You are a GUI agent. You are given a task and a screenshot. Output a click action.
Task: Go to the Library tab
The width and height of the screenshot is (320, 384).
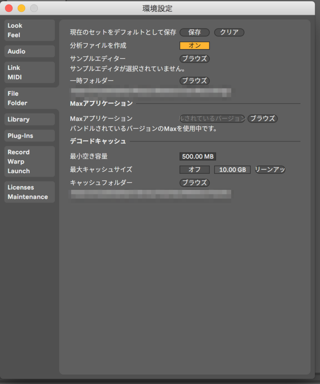coord(29,119)
